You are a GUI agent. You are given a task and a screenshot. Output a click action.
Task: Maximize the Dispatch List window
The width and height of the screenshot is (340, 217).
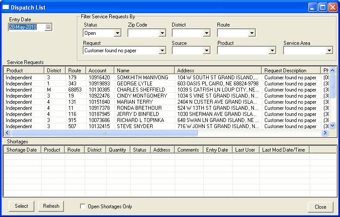pos(323,7)
